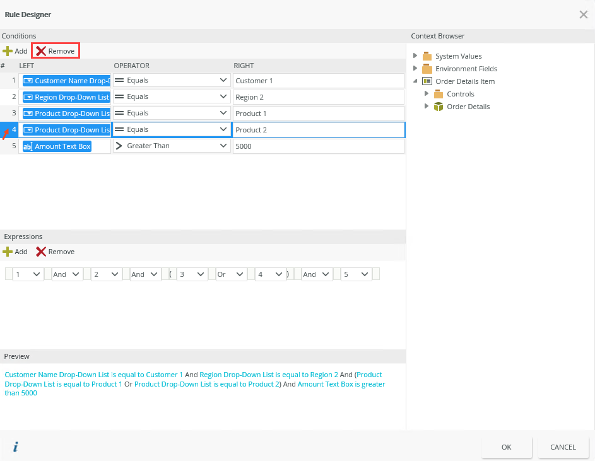Click Remove in the Expressions section
The height and width of the screenshot is (461, 595).
(55, 252)
